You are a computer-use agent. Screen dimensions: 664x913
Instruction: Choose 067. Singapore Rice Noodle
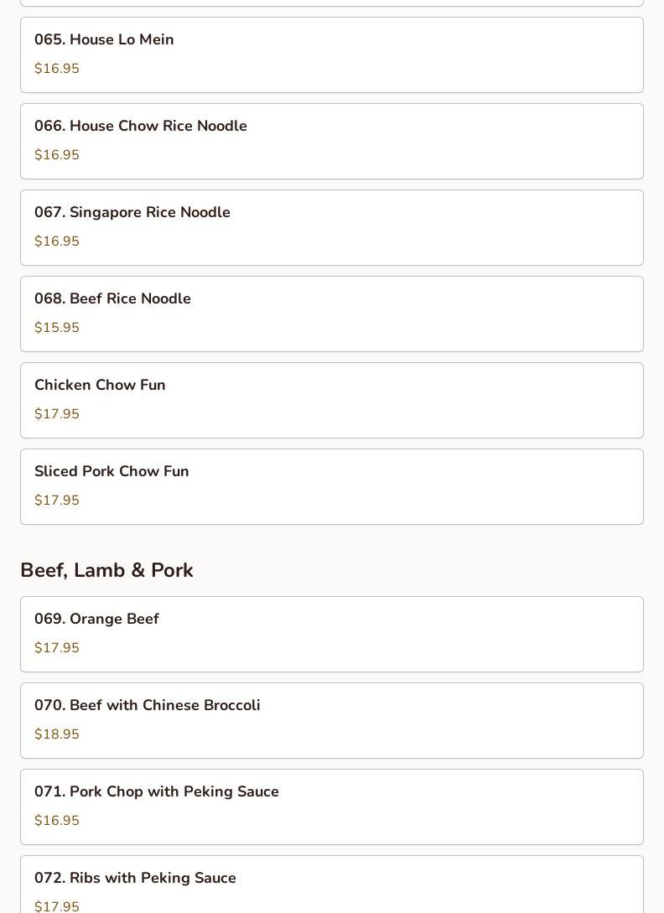332,228
